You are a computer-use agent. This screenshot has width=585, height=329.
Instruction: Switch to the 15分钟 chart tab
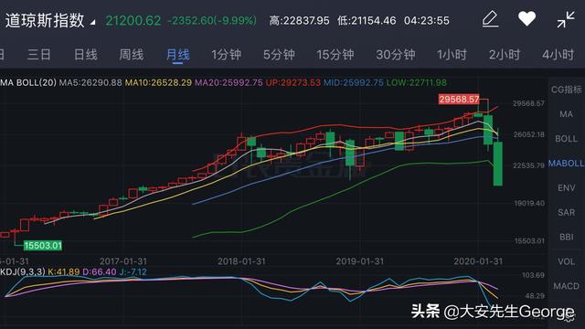(x=335, y=55)
